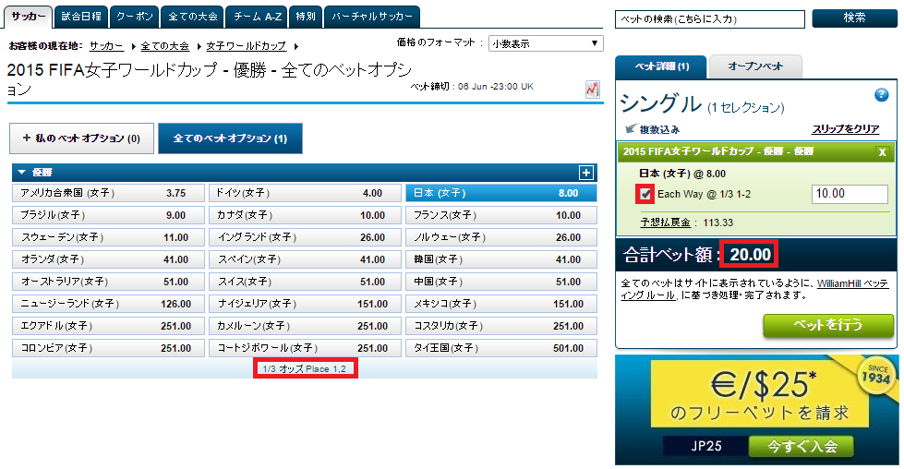The height and width of the screenshot is (469, 904).
Task: Select スイス(女子) at 51.00
Action: [305, 282]
